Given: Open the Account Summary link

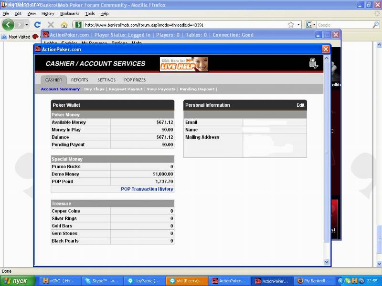Looking at the screenshot, I should [60, 89].
